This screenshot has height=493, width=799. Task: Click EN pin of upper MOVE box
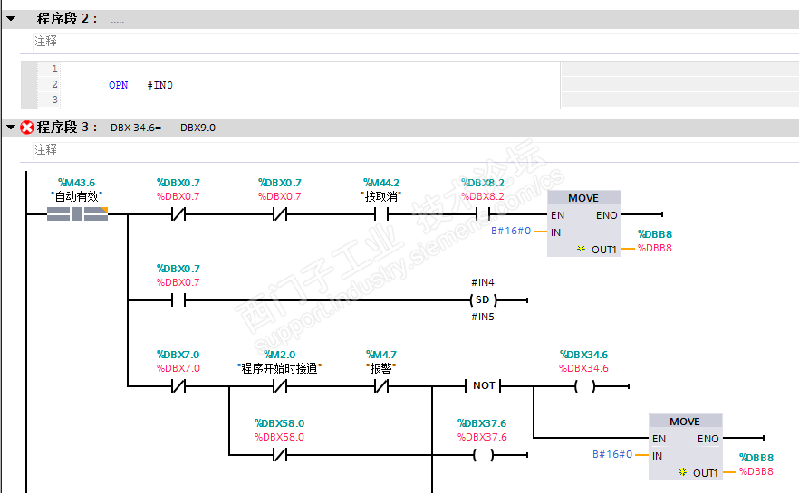[x=557, y=215]
